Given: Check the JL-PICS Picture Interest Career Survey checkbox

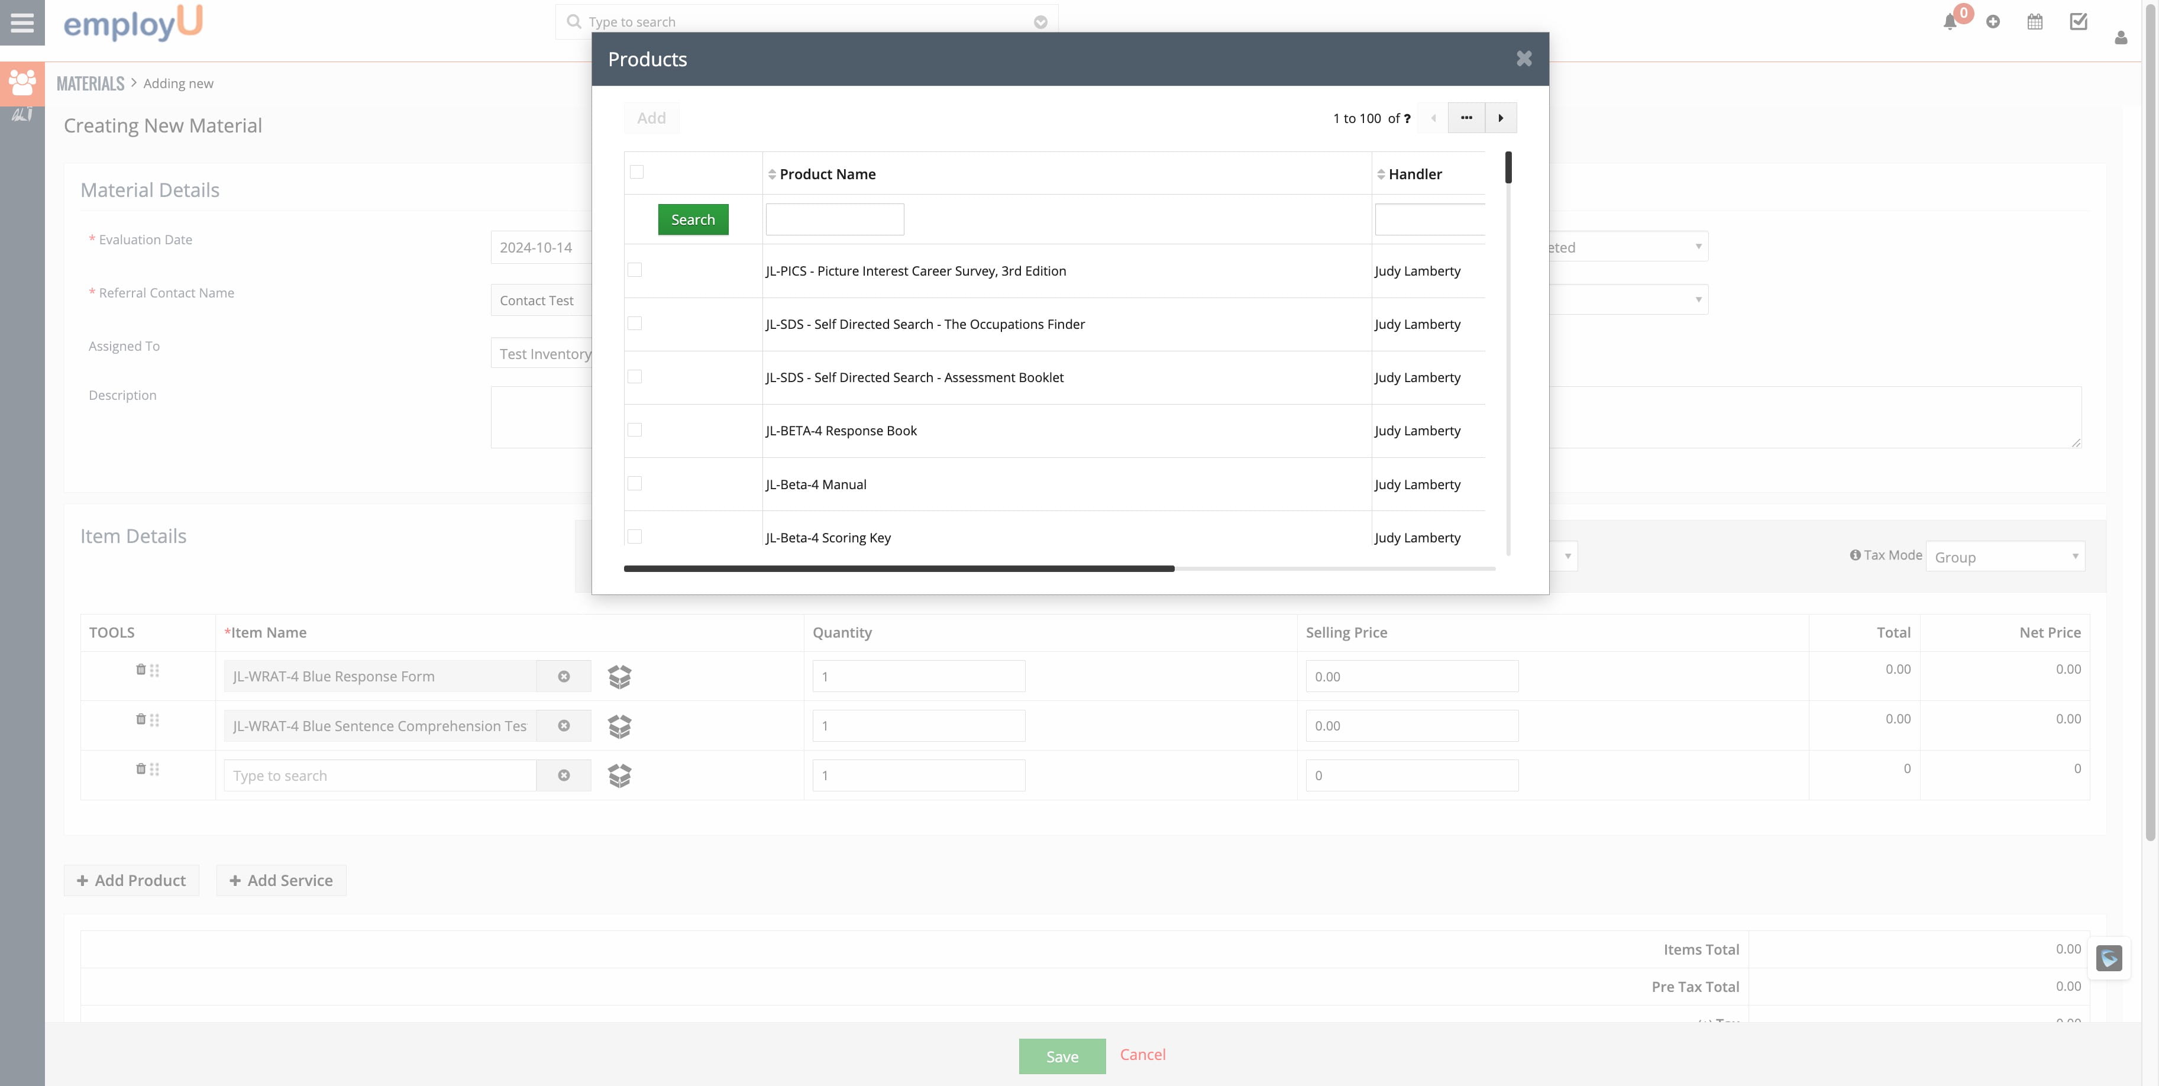Looking at the screenshot, I should tap(635, 270).
